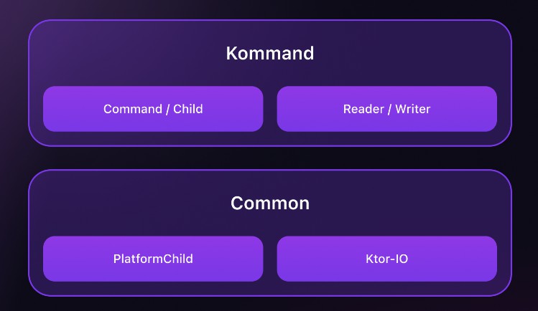This screenshot has width=538, height=311.
Task: Click the PlatformChild label text
Action: tap(153, 259)
